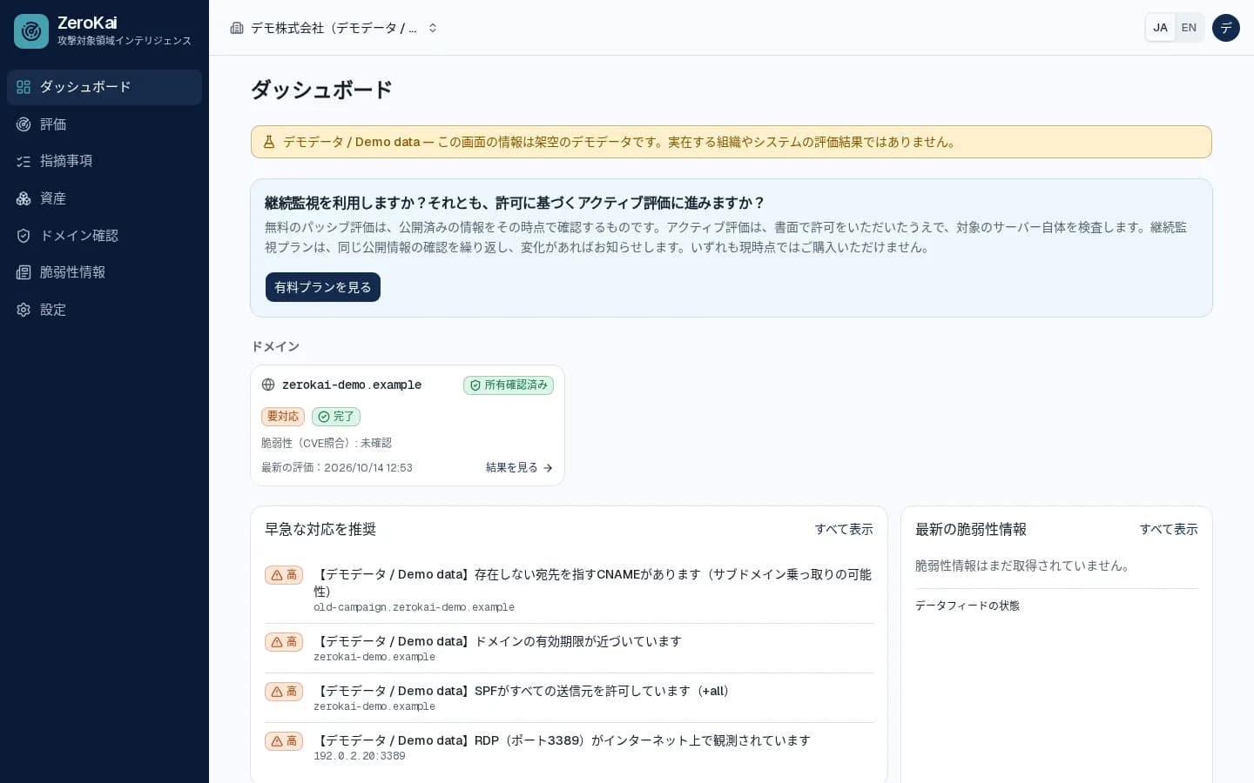
Task: Click the 設定 gear icon
Action: 24,310
